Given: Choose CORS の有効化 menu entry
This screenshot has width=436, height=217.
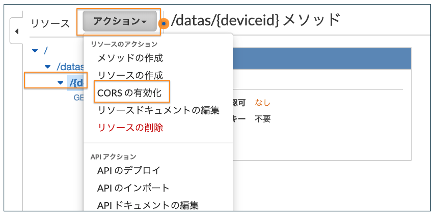Looking at the screenshot, I should pos(129,93).
